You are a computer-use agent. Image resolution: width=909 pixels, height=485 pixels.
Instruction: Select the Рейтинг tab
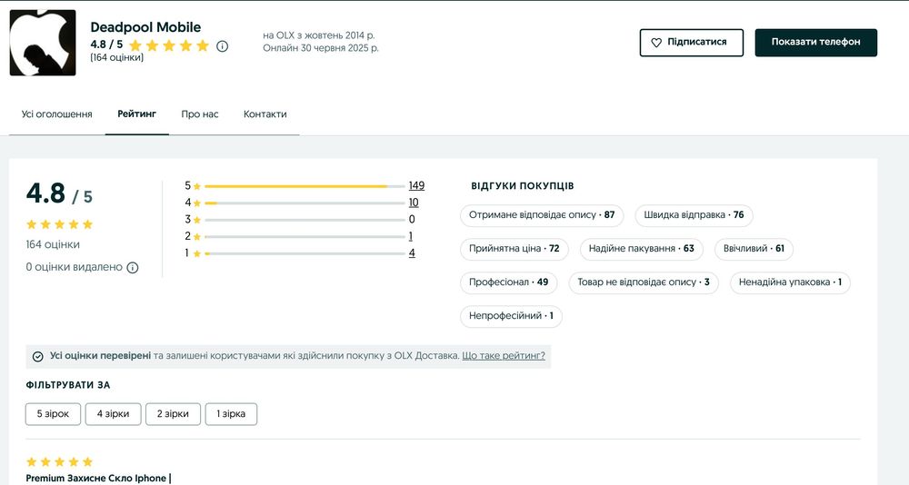[136, 114]
